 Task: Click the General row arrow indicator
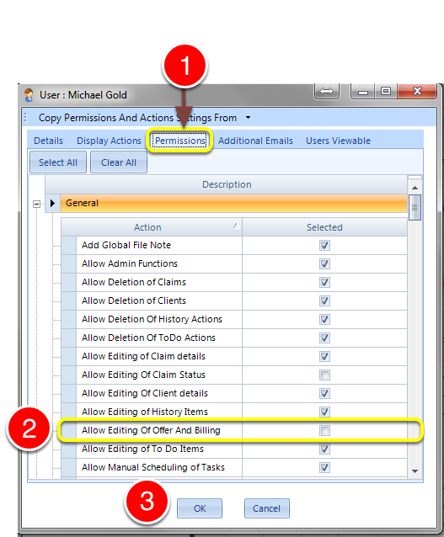click(x=52, y=203)
